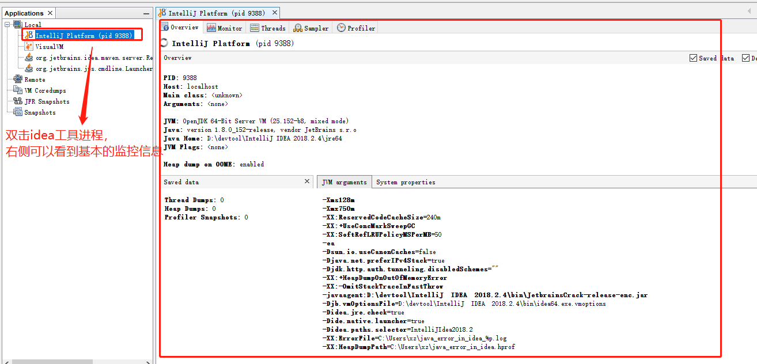The width and height of the screenshot is (757, 364).
Task: Switch to the Threads tab
Action: click(268, 28)
